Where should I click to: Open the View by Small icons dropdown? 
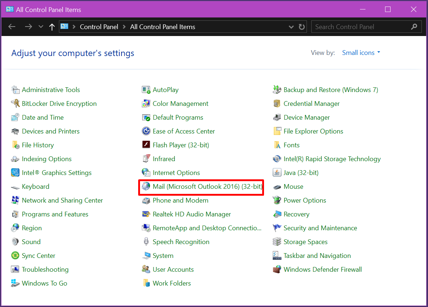click(361, 53)
